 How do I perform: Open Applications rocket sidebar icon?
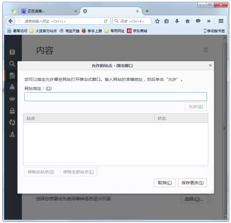(x=12, y=87)
